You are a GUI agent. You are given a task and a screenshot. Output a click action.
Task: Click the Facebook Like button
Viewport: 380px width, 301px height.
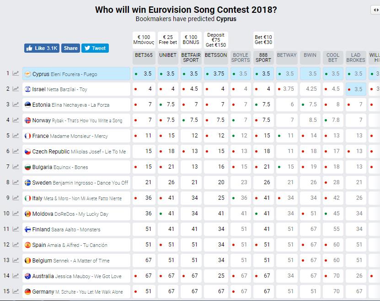pos(42,48)
